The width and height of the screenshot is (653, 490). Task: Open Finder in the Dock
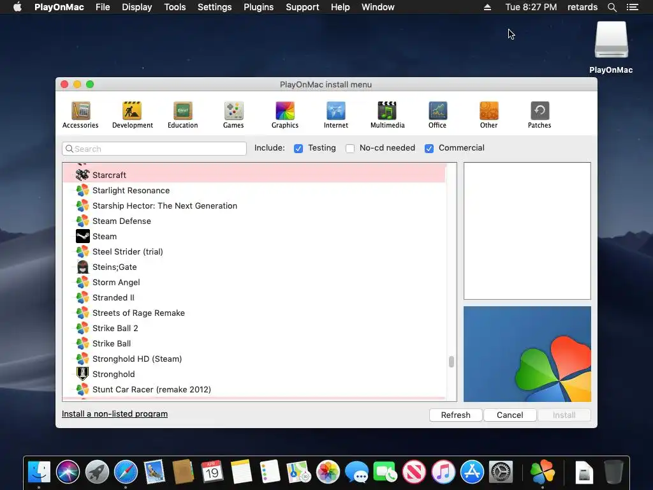pos(39,472)
